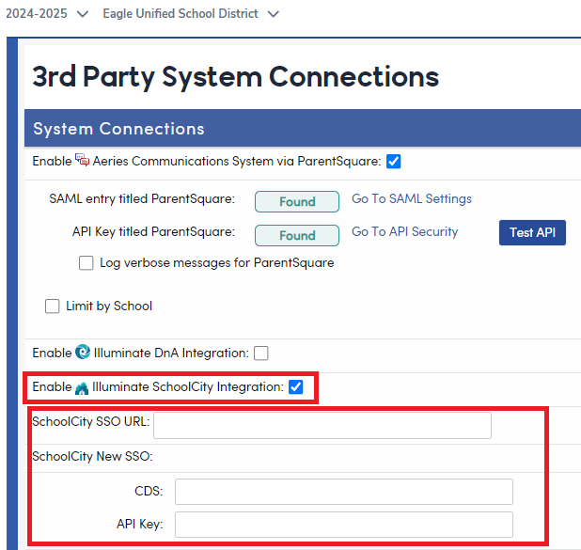Click the Found status for API Key
581x550 pixels.
pos(297,235)
